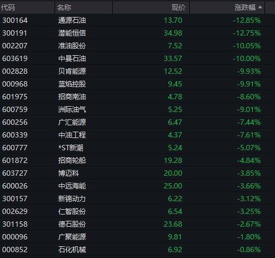275x258 pixels.
Task: Select stock code 600759
Action: tap(15, 109)
